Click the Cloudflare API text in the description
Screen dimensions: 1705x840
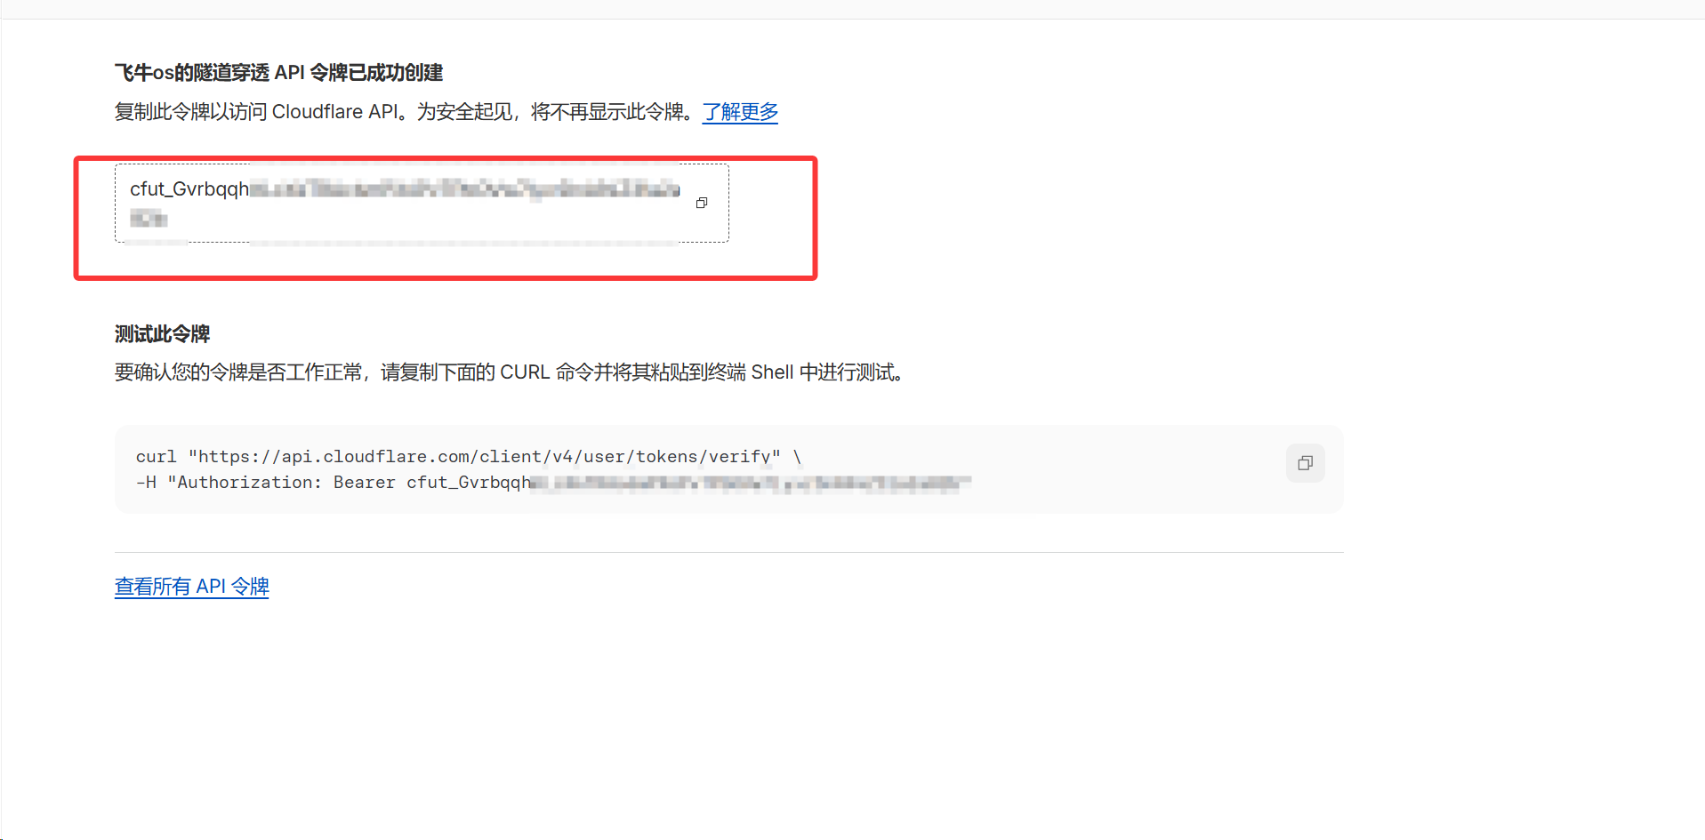point(335,112)
